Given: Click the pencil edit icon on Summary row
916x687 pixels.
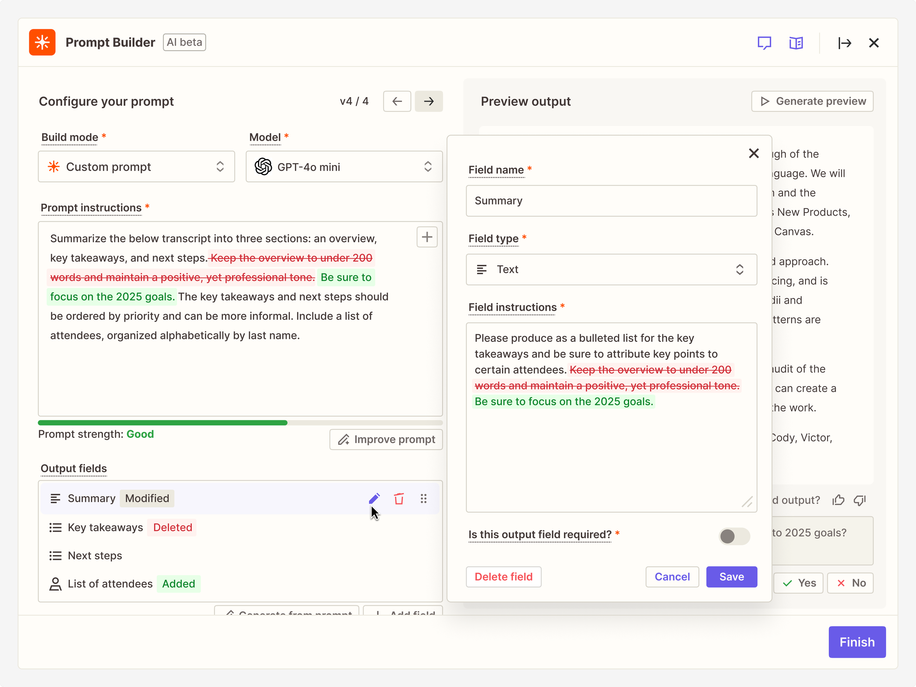Looking at the screenshot, I should click(x=374, y=499).
